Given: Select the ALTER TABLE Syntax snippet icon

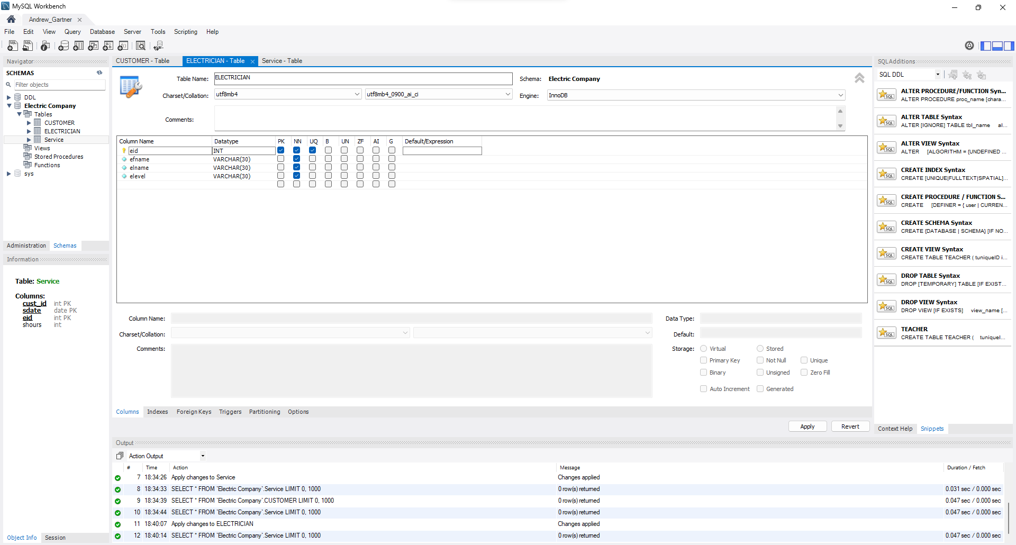Looking at the screenshot, I should 886,121.
